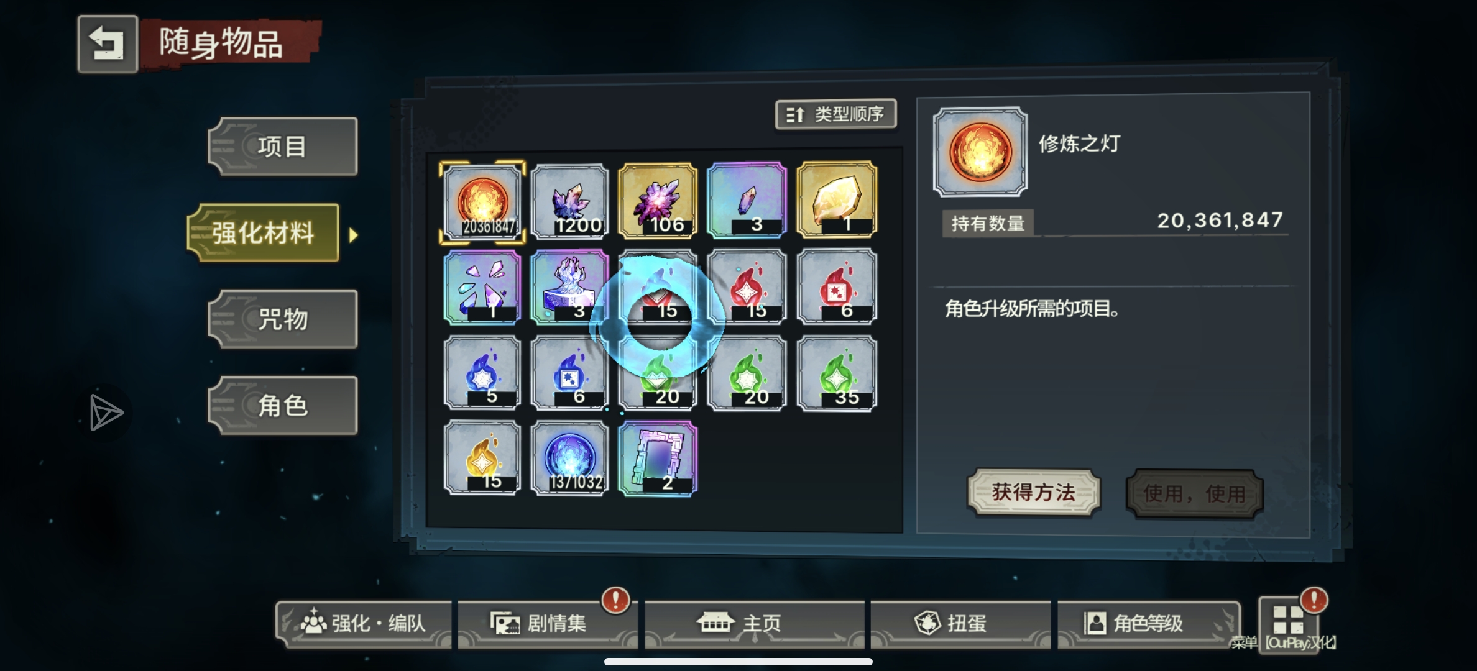Go to 主页 home page
This screenshot has width=1477, height=671.
[754, 623]
